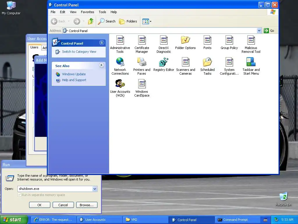The width and height of the screenshot is (298, 224).
Task: Click Cancel in the Run dialog
Action: (63, 205)
